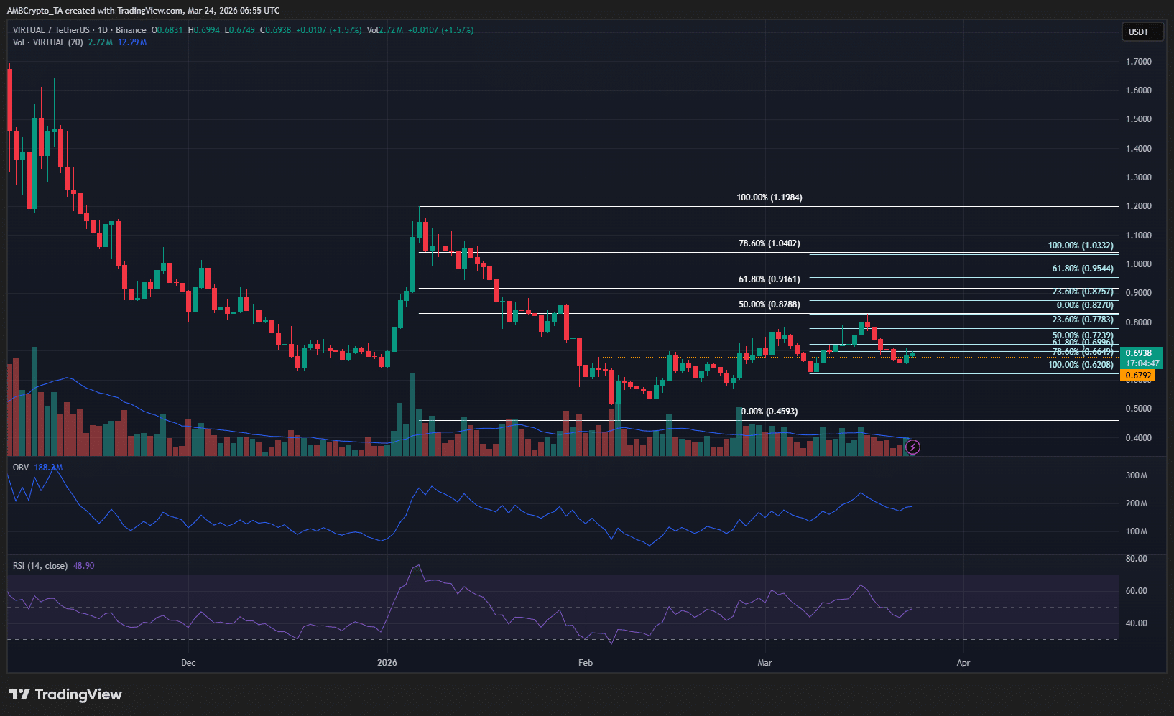Select the OBV indicator label
Viewport: 1174px width, 716px height.
point(21,468)
